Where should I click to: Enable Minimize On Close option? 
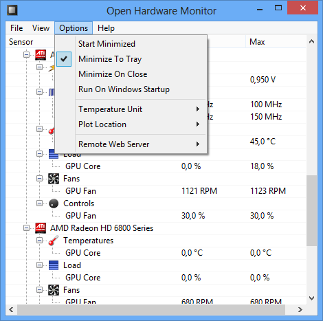click(131, 74)
